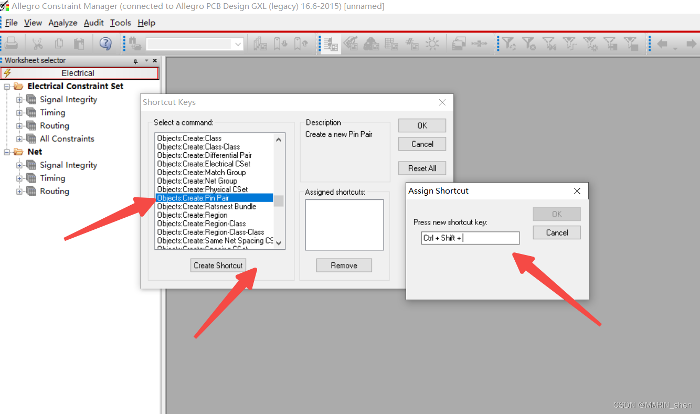This screenshot has width=700, height=414.
Task: Open the Tools menu
Action: coord(120,23)
